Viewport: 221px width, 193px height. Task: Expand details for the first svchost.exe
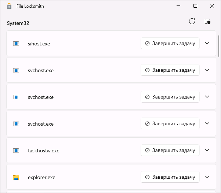click(207, 70)
